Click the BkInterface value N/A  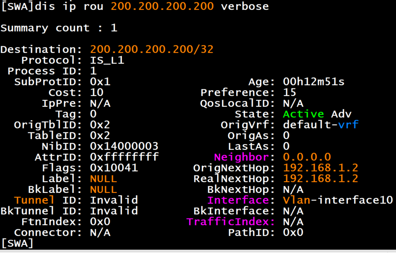pos(293,211)
